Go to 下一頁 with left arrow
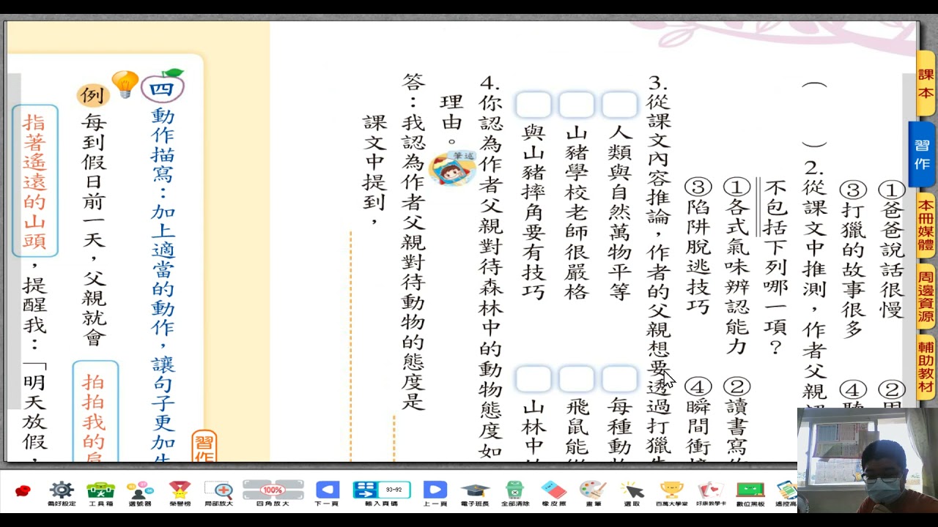 (x=328, y=493)
